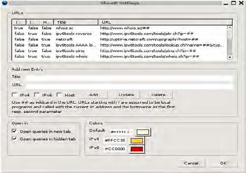Select the ipv6tools reverse row
246x173 pixels.
[120, 34]
